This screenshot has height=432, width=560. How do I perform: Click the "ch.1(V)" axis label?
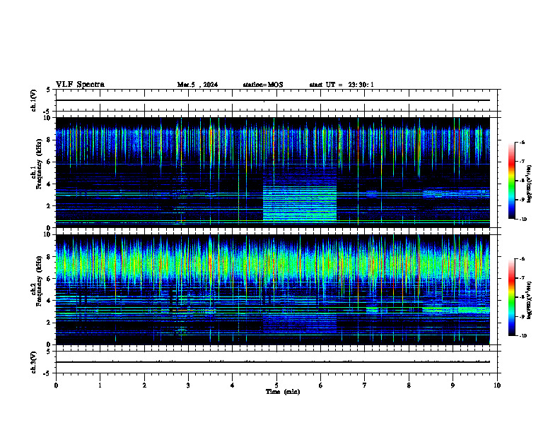coord(34,100)
